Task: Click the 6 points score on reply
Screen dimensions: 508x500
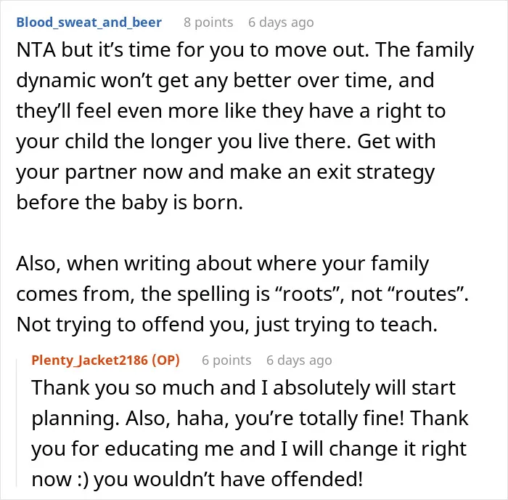Action: pyautogui.click(x=226, y=360)
